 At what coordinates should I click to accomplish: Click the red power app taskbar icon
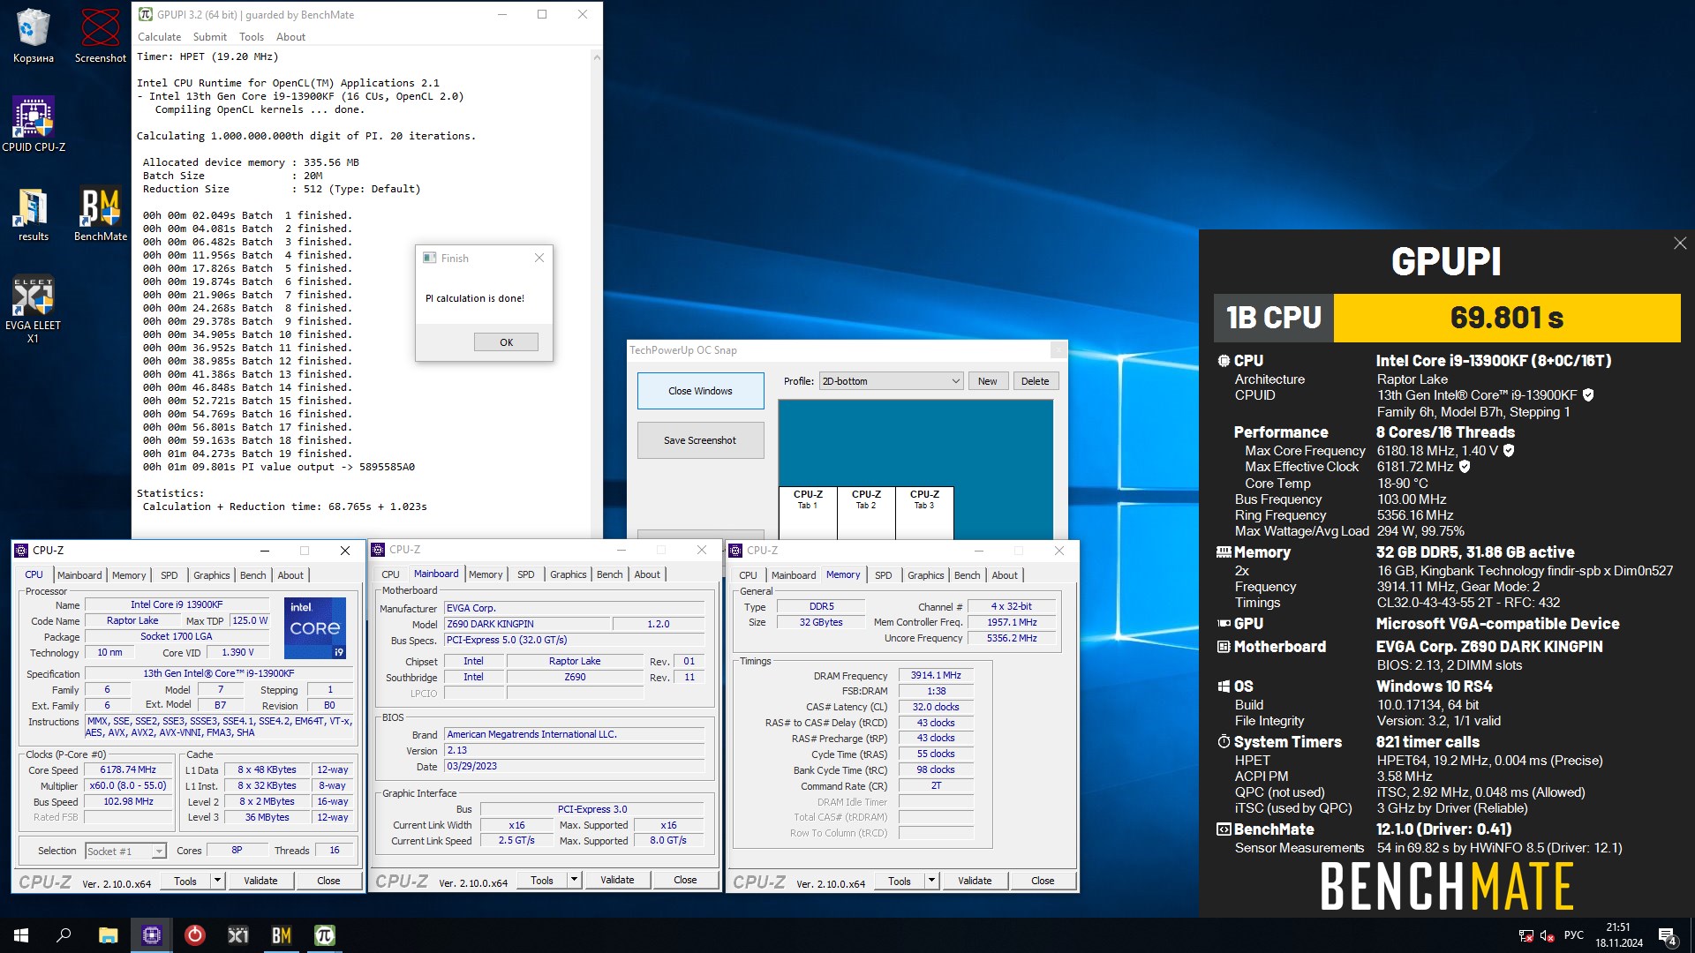click(194, 935)
